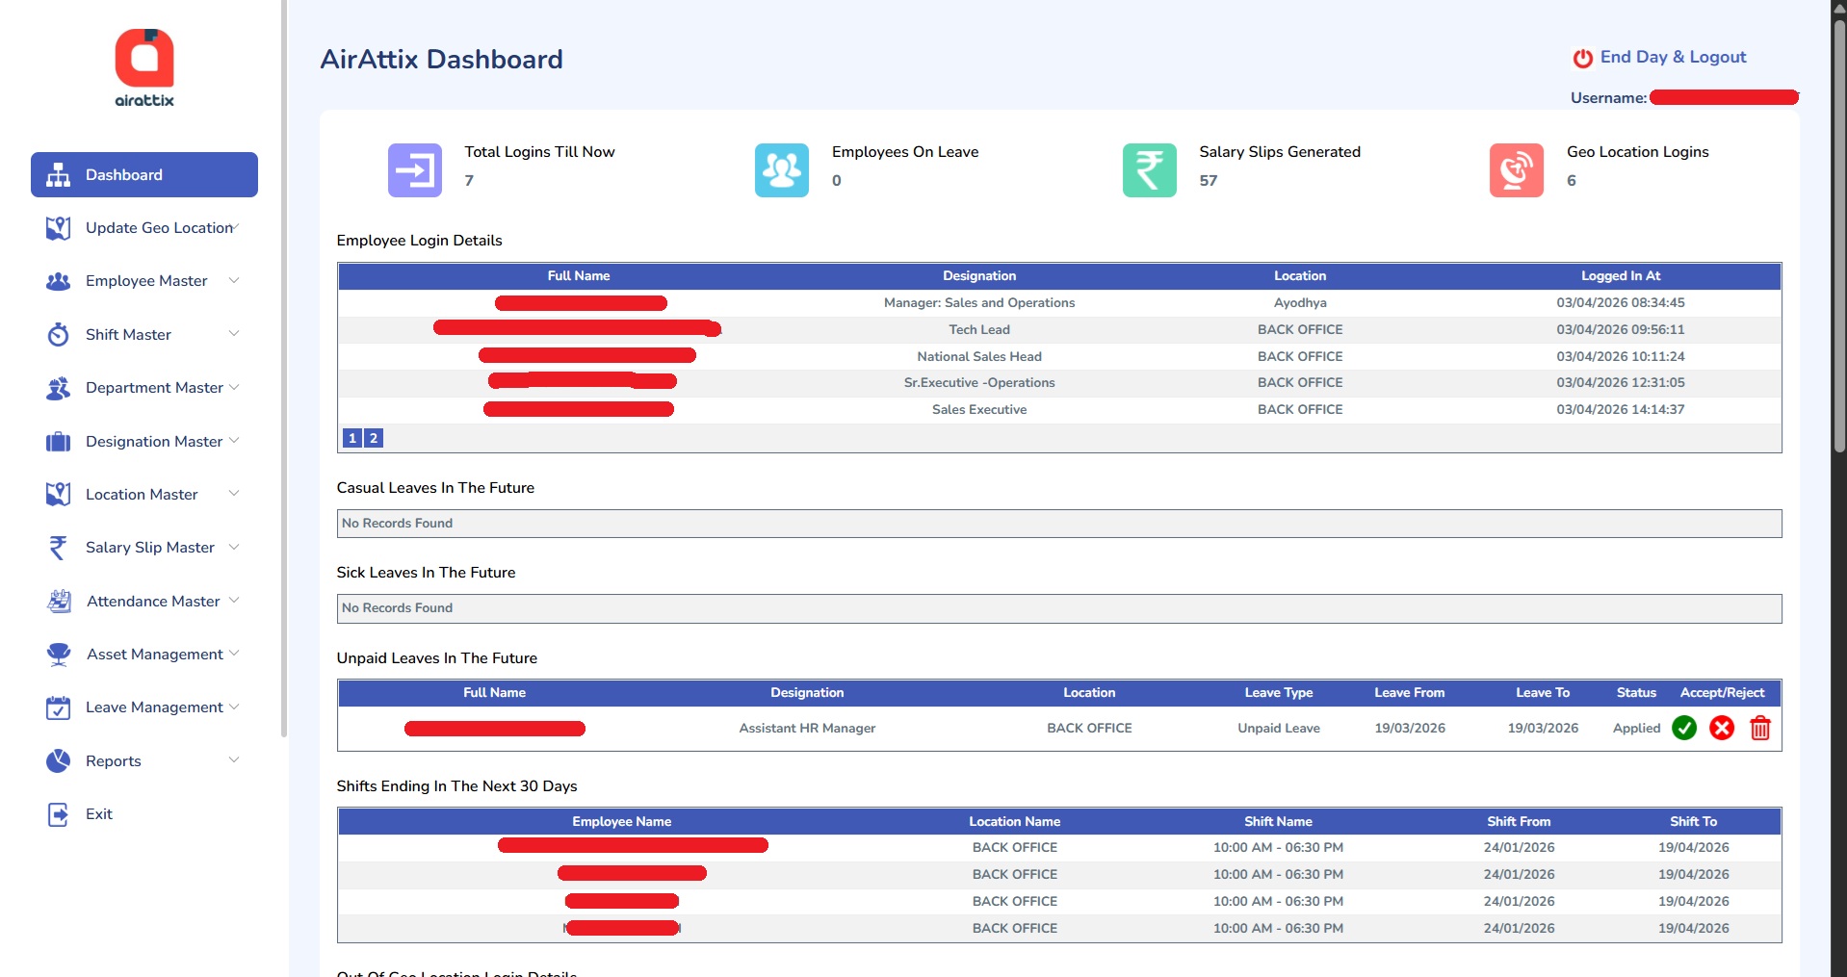
Task: Click Exit in the sidebar
Action: 98,814
